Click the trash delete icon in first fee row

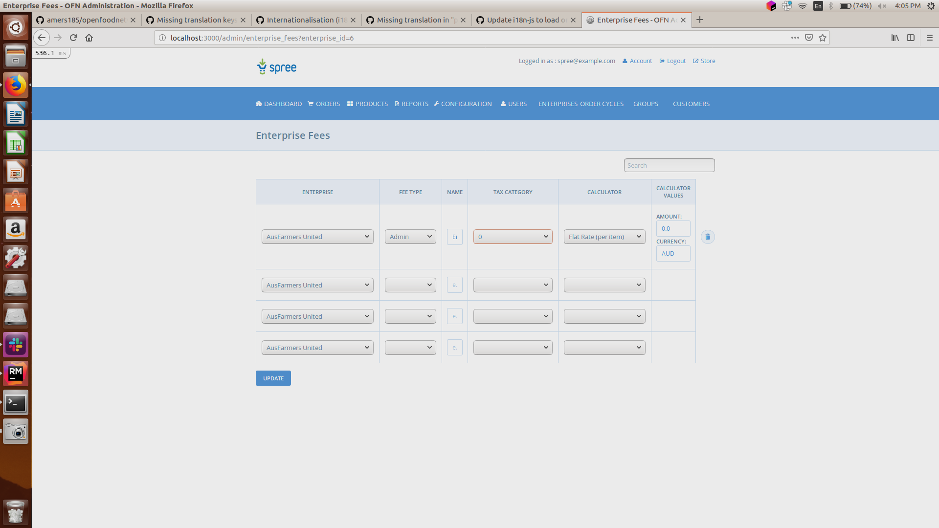pyautogui.click(x=708, y=237)
